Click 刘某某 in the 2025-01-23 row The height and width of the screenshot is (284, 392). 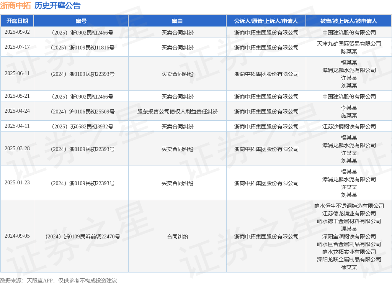click(349, 195)
